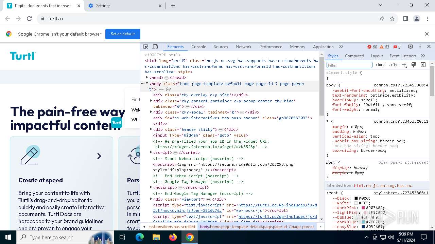Add new style rule plus icon
The image size is (435, 244).
click(404, 65)
